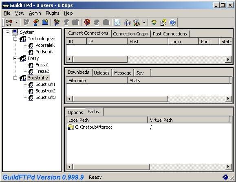Click the blue folder add path toolbar icon
The height and width of the screenshot is (182, 236).
(45, 22)
